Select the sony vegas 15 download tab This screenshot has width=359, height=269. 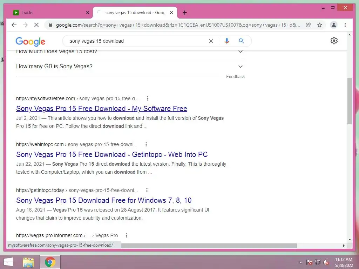(135, 13)
